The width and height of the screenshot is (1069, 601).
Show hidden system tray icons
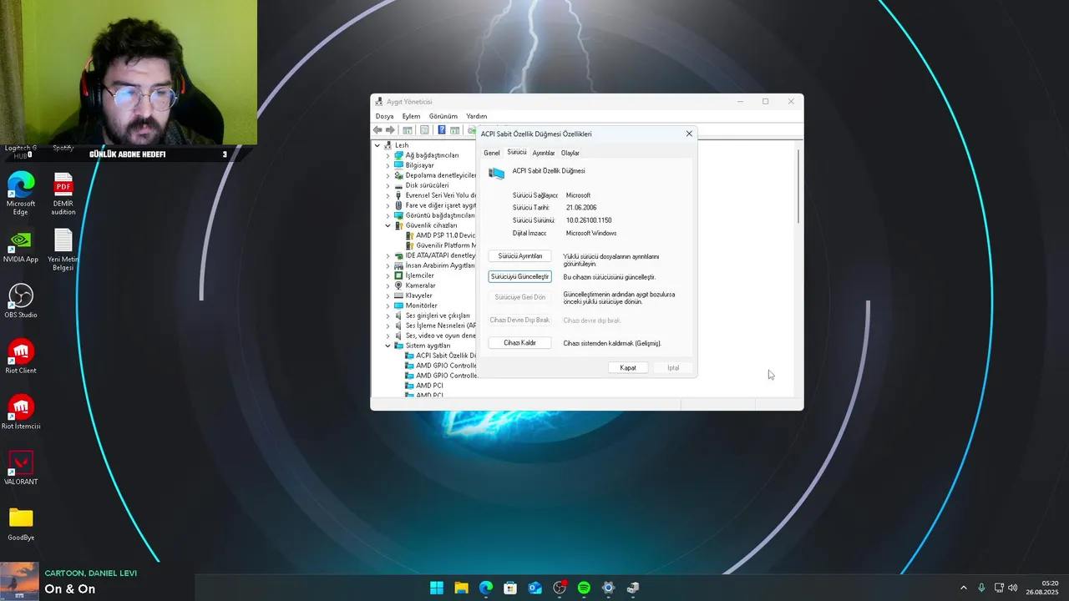[x=963, y=588]
